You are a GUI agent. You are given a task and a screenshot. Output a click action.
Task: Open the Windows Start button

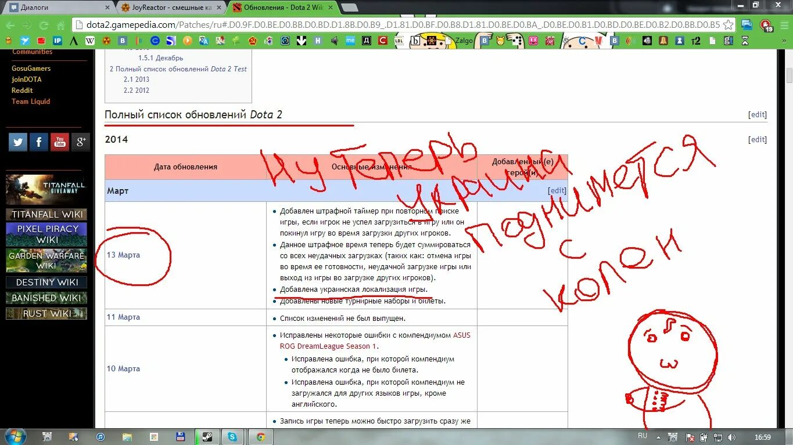click(15, 436)
